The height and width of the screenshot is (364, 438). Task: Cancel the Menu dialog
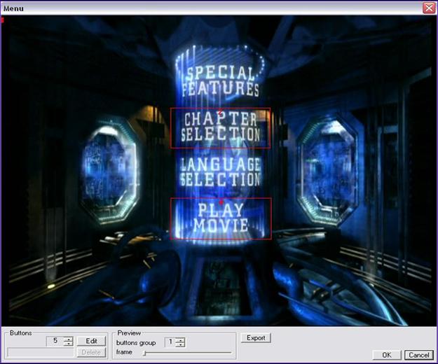pyautogui.click(x=418, y=355)
